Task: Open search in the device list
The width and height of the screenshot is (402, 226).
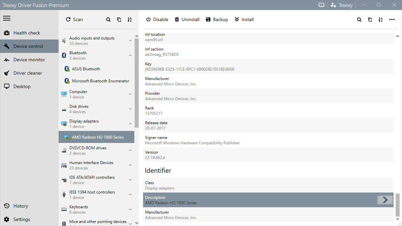Action: point(108,19)
